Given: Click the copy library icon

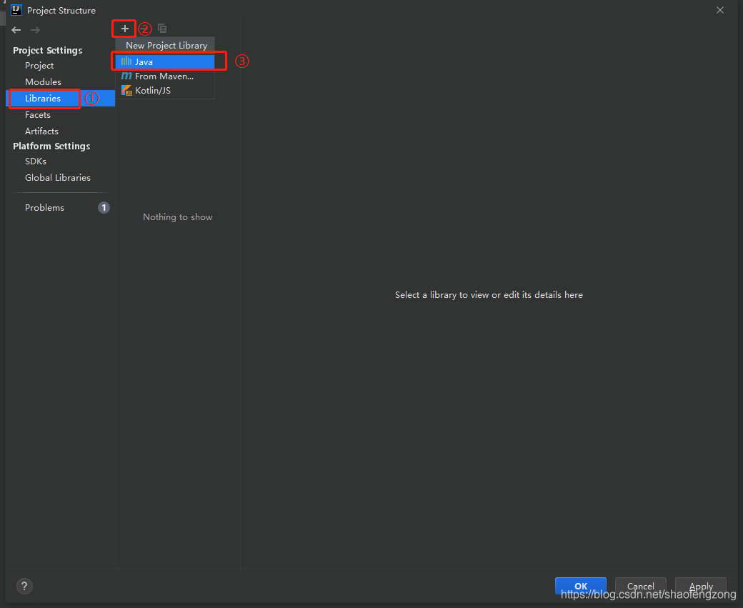Looking at the screenshot, I should [162, 29].
